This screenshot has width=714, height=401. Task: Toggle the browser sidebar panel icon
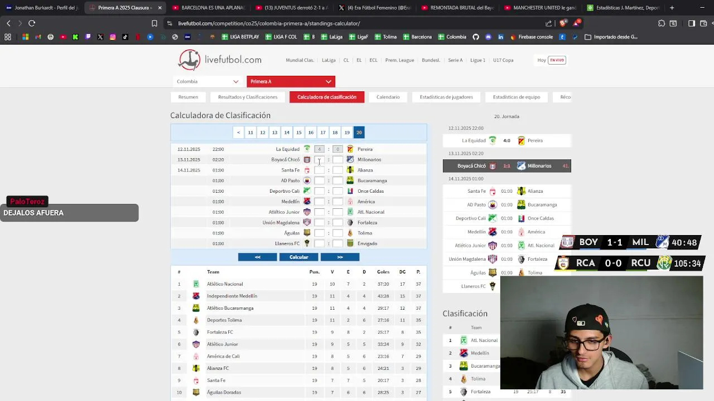[692, 23]
